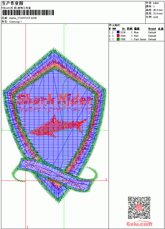Click the dark green color swatch
Viewport: 165px width, 229px height.
click(118, 39)
